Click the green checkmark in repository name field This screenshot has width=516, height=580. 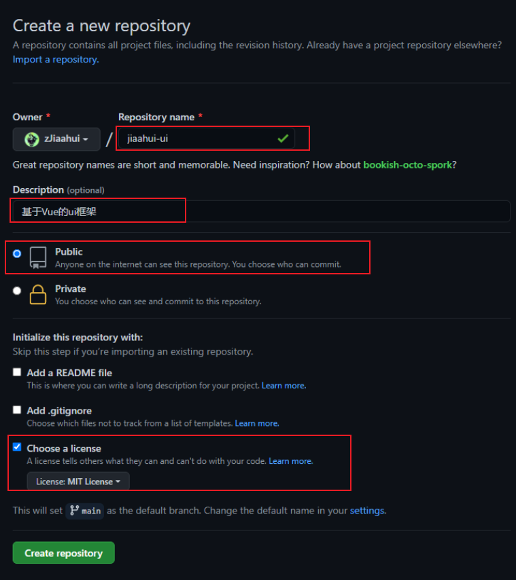pyautogui.click(x=283, y=139)
